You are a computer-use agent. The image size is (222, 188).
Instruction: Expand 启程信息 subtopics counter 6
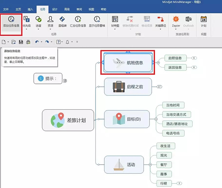click(194, 58)
